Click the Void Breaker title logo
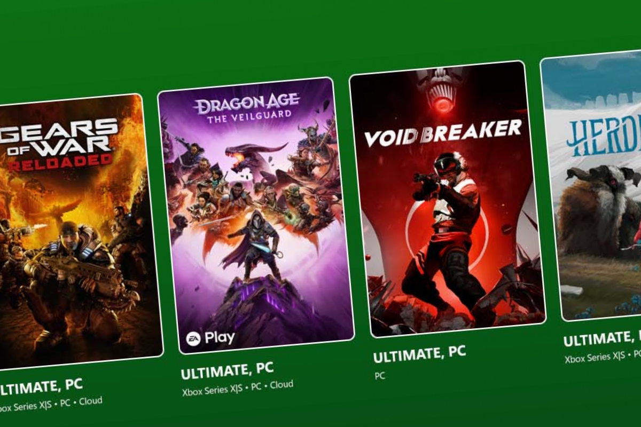The height and width of the screenshot is (427, 641). click(443, 133)
